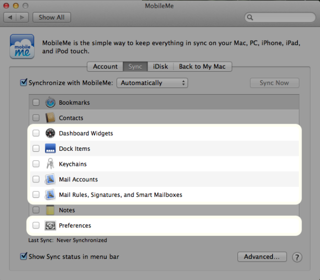320x280 pixels.
Task: Open the Advanced... settings
Action: 262,256
